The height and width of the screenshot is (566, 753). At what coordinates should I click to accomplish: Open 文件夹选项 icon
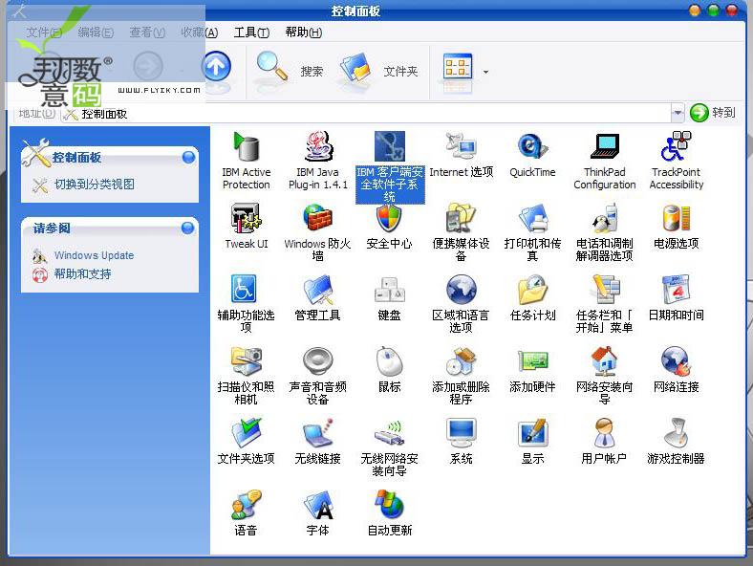246,433
